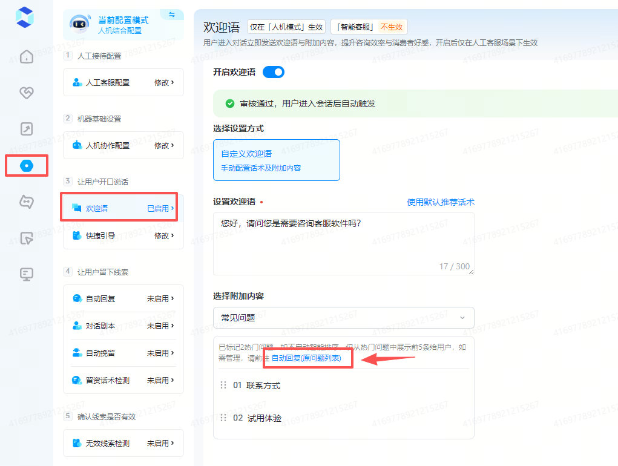
Task: Follow the 自动回复(原问题列表) link
Action: [306, 358]
